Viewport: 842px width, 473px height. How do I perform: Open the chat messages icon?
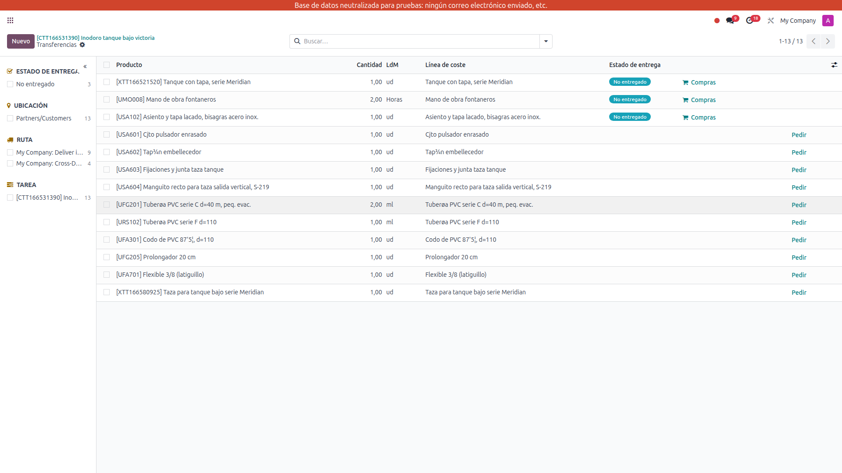point(730,21)
